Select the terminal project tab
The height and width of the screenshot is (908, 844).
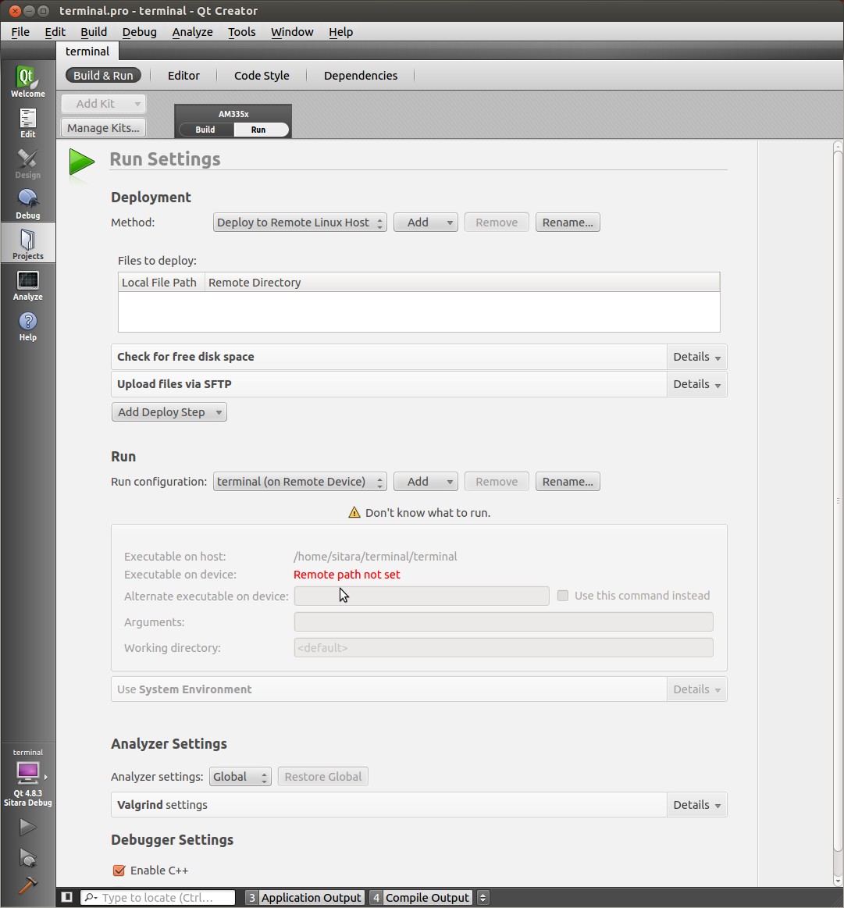[87, 51]
